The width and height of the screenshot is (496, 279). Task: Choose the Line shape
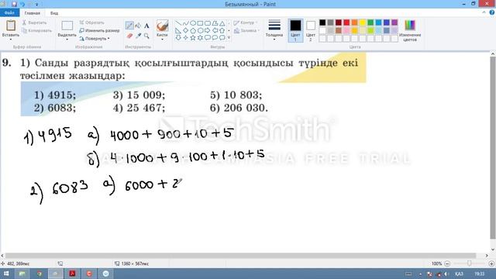tap(178, 23)
